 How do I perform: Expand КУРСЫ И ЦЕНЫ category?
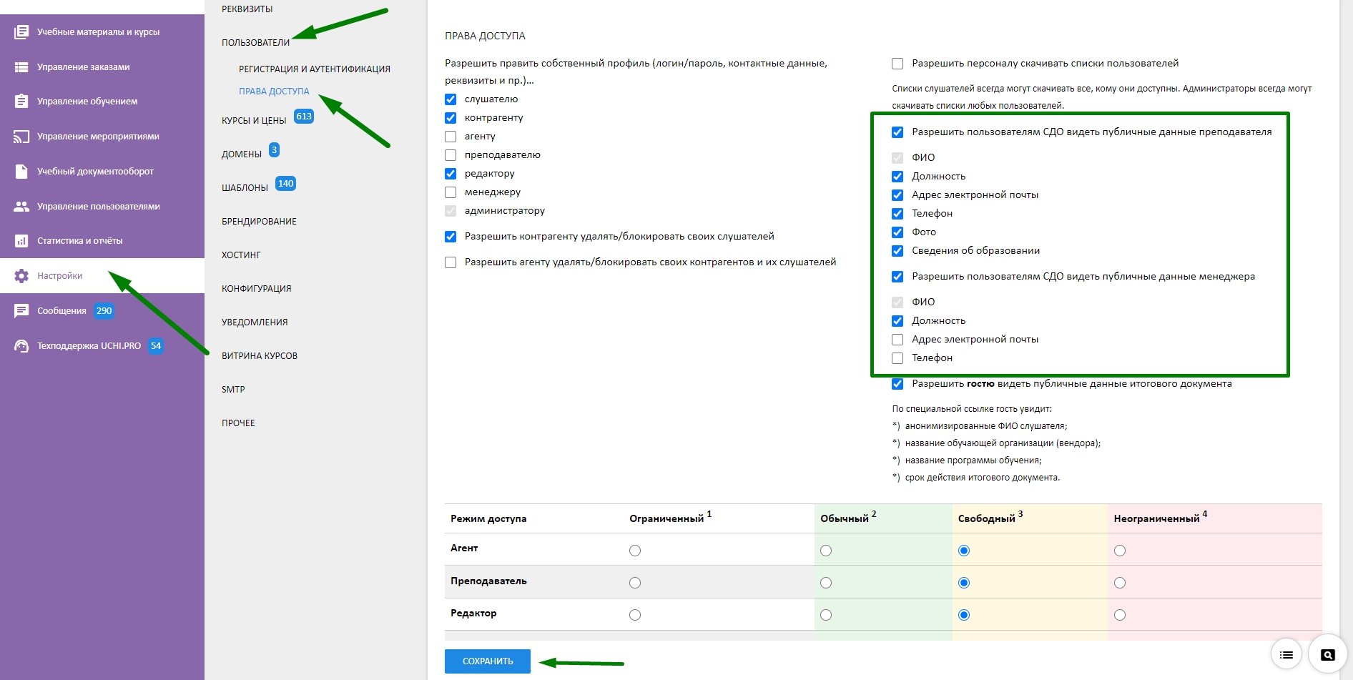[x=254, y=121]
